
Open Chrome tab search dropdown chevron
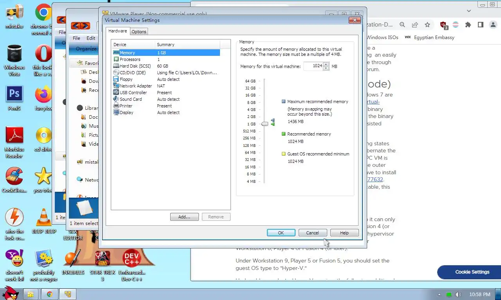[x=469, y=11]
